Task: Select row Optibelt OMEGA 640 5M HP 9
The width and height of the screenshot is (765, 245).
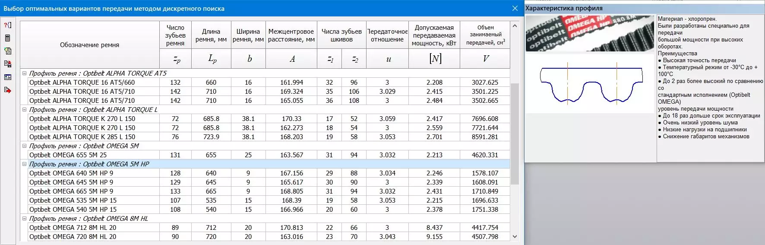Action: point(265,173)
